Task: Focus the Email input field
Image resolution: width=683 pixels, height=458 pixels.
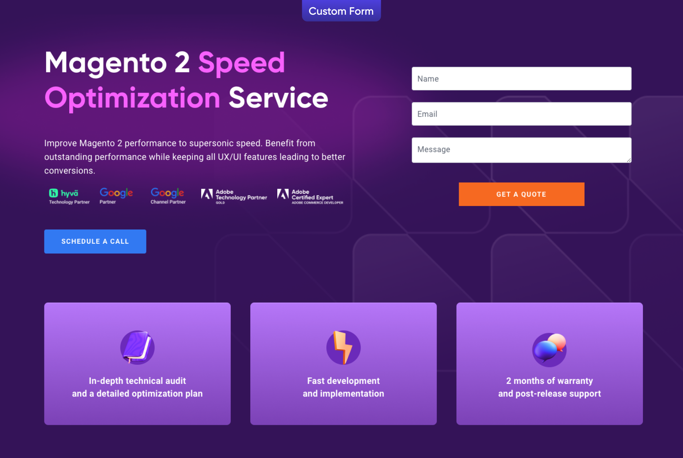Action: pyautogui.click(x=521, y=114)
